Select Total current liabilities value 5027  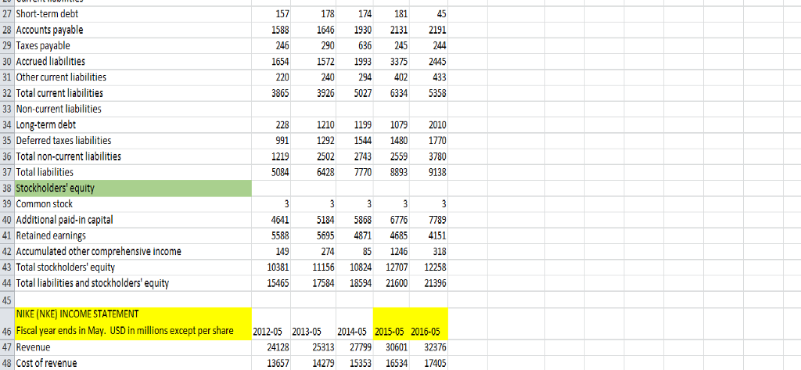point(354,93)
